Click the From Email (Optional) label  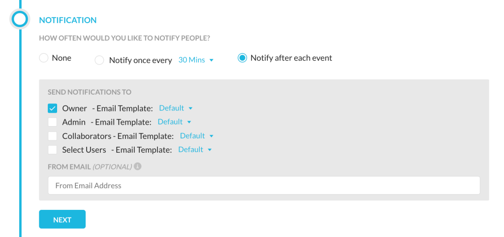90,167
